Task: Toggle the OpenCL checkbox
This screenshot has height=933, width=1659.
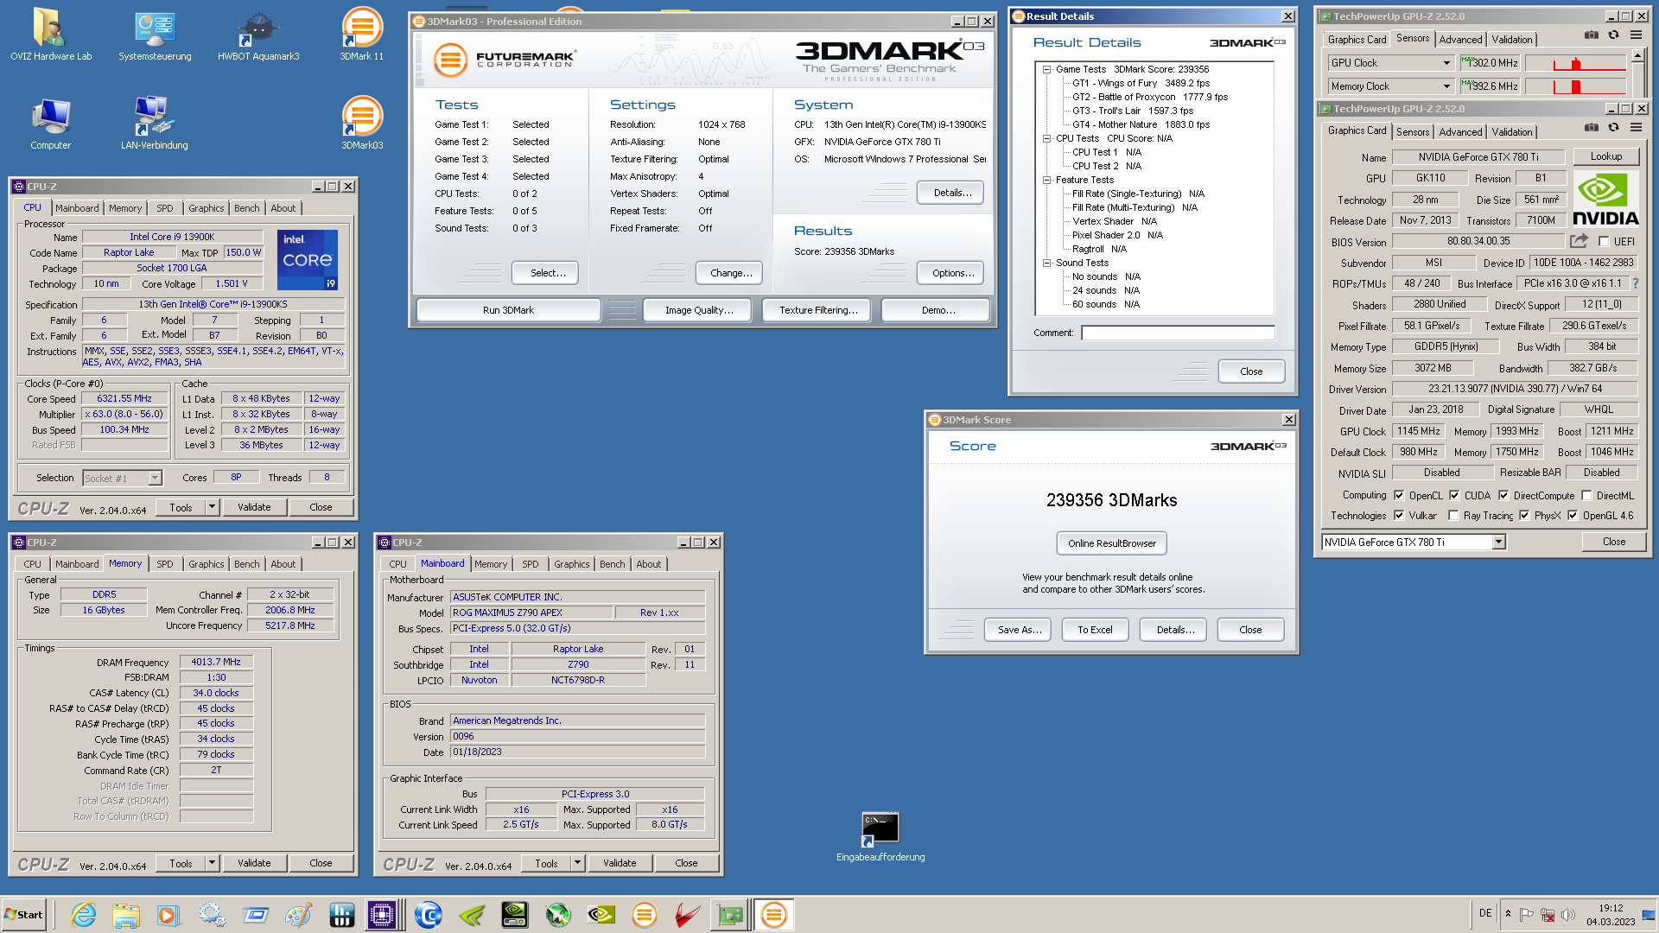Action: (x=1399, y=495)
